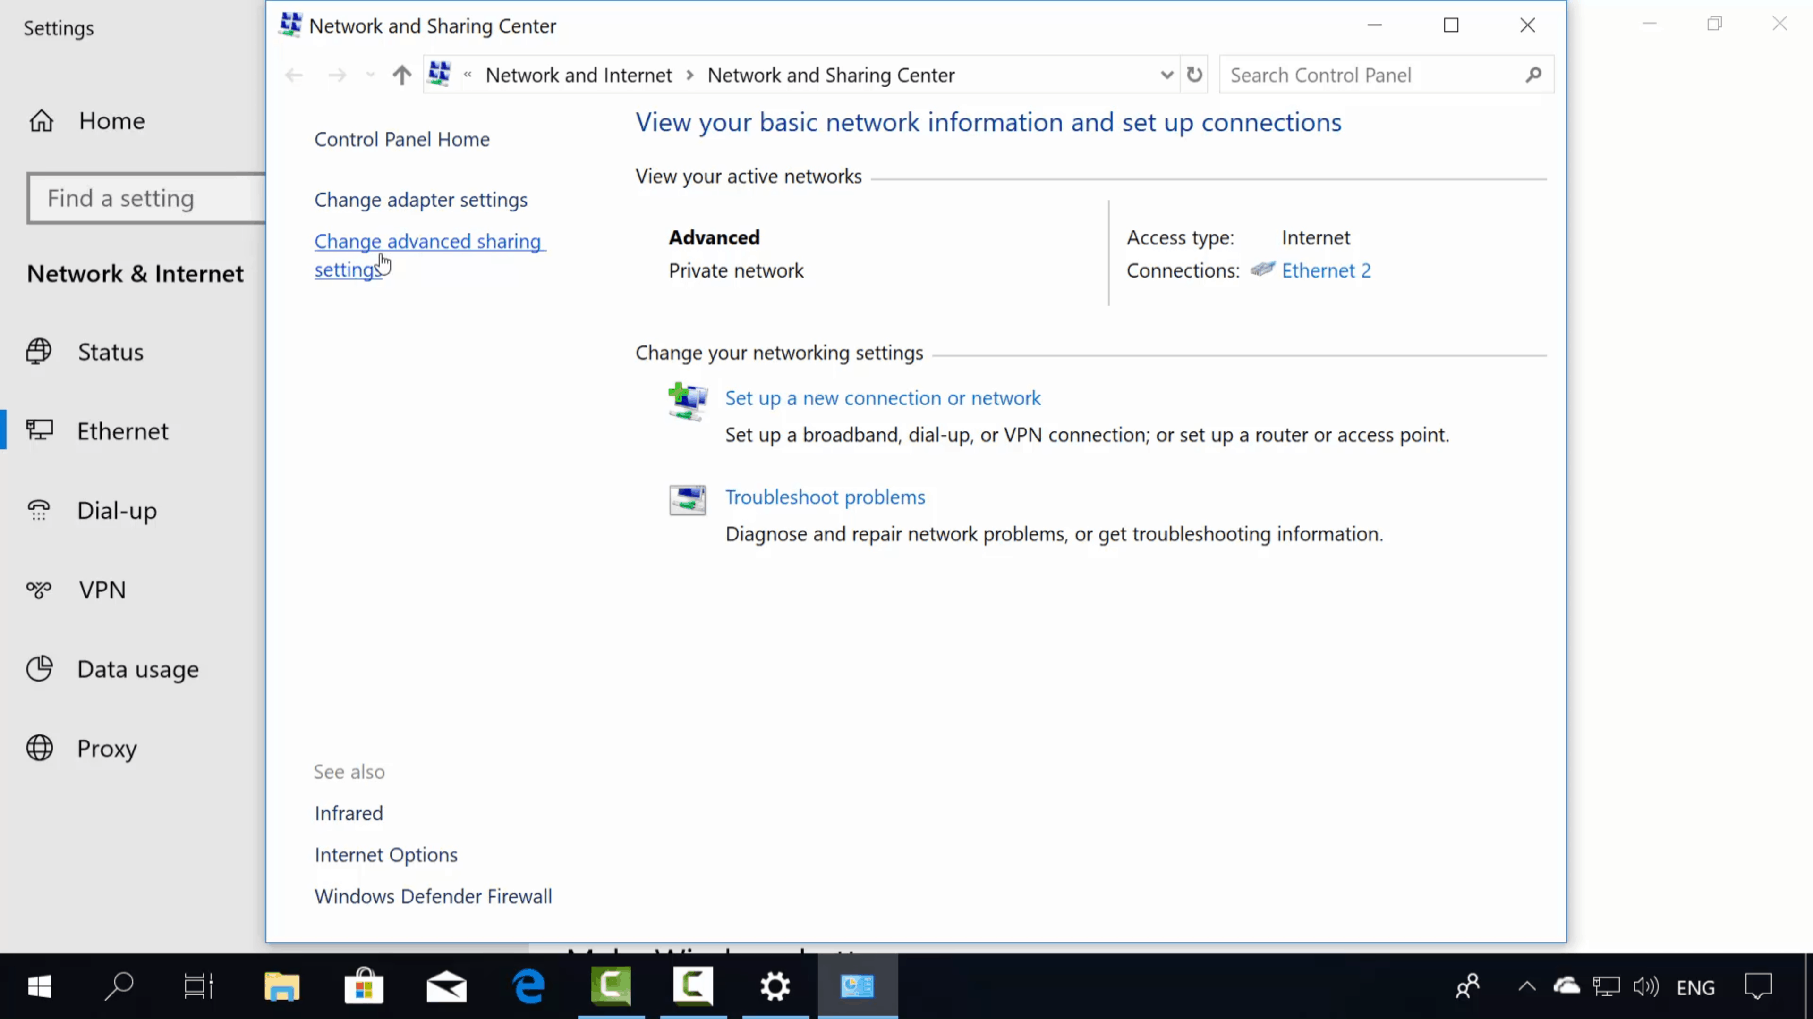Screen dimensions: 1813x1019
Task: Open the Ethernet 2 connection status
Action: point(1326,271)
